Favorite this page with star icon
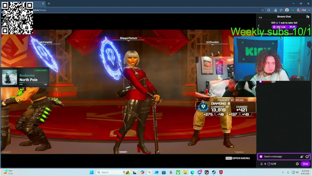Screen dimensions: 312x176 click(263, 10)
